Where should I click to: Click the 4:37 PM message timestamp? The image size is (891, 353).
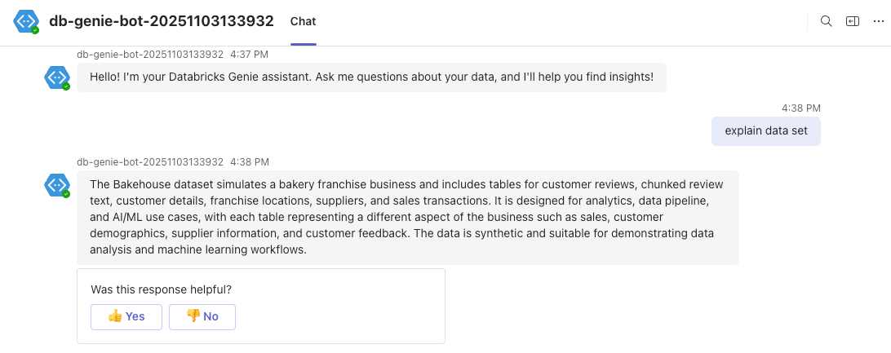click(x=249, y=55)
